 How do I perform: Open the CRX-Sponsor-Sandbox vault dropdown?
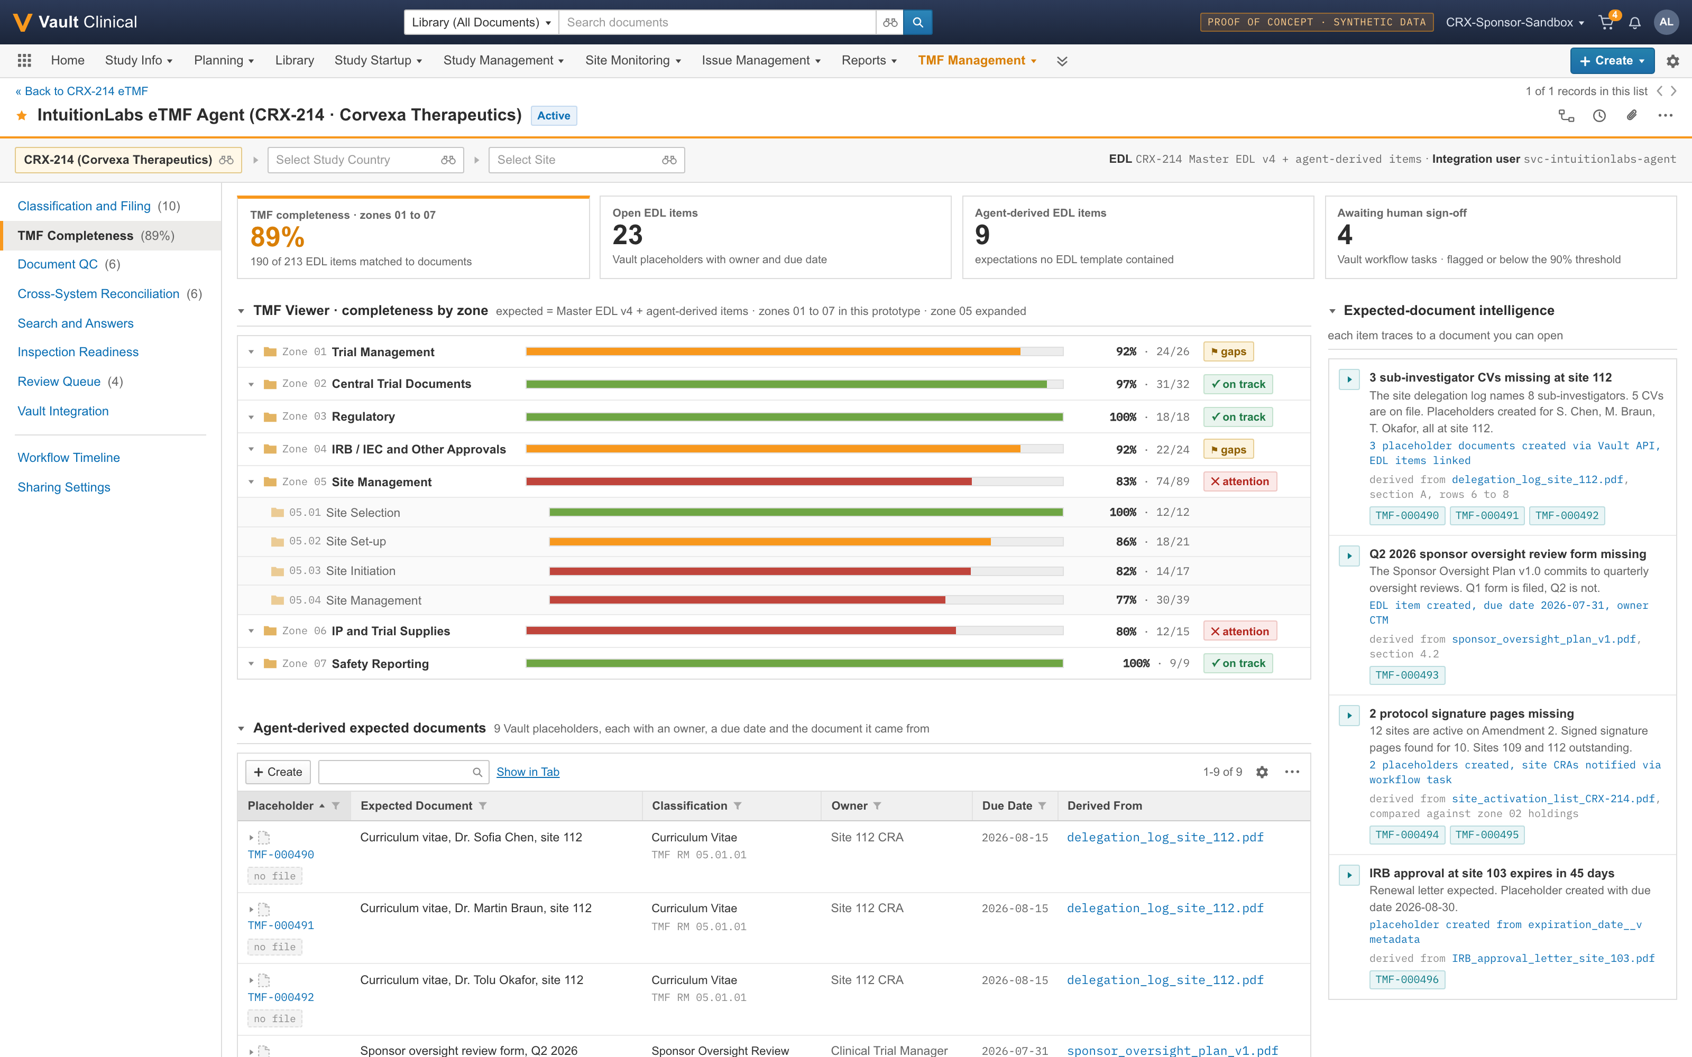click(1514, 22)
